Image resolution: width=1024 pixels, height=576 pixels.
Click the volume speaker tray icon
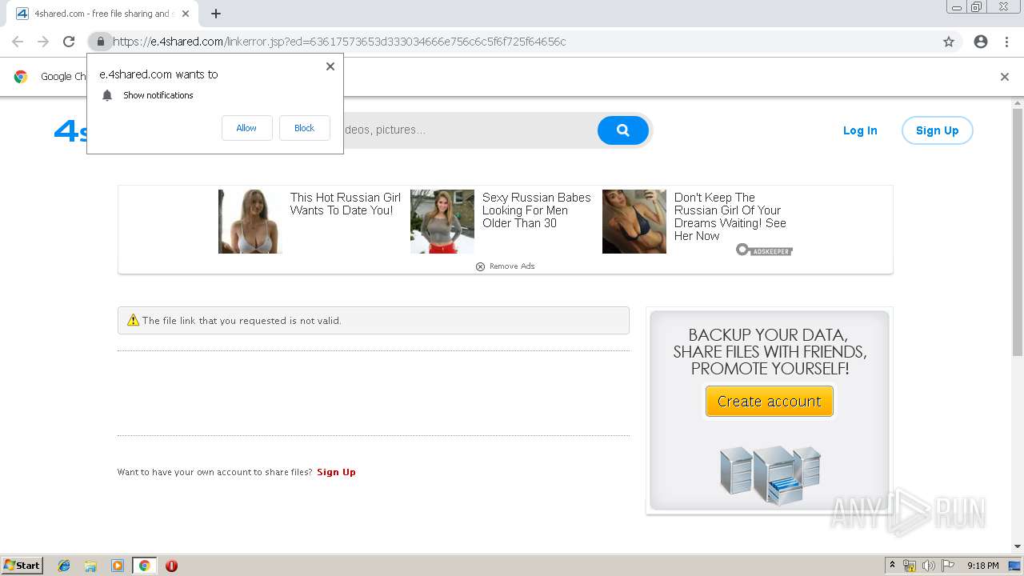pos(929,566)
